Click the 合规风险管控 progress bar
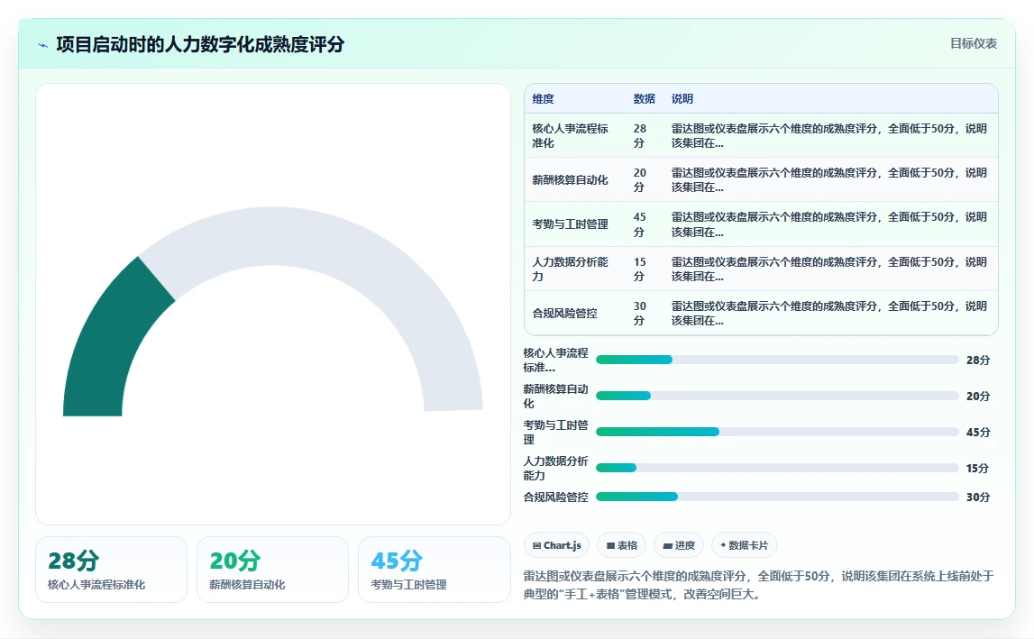The image size is (1034, 639). coord(777,498)
